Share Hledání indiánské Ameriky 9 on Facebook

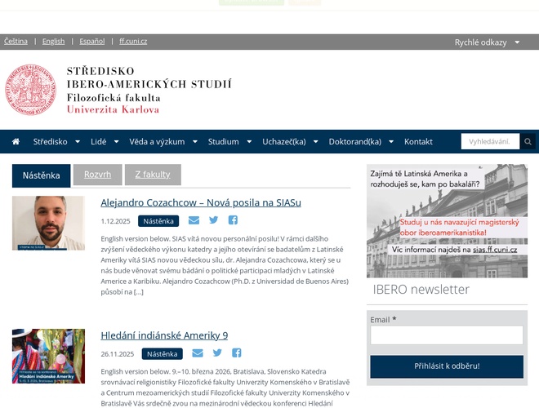pyautogui.click(x=237, y=353)
